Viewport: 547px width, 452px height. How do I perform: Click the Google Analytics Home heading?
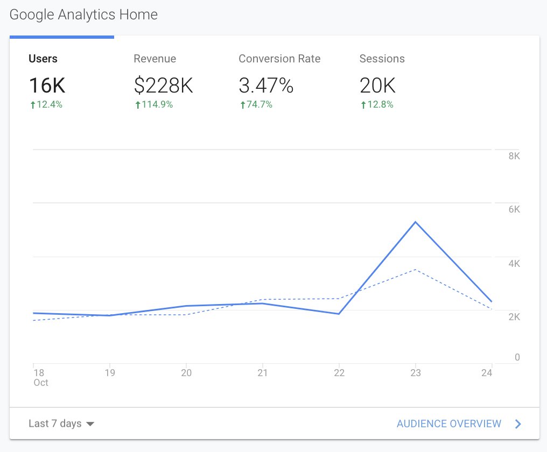coord(83,15)
